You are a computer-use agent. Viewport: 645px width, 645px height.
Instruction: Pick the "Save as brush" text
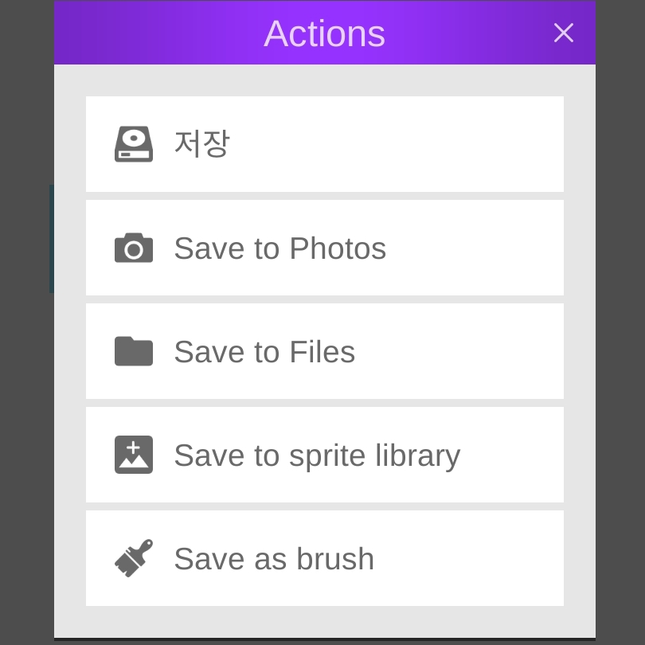[274, 559]
